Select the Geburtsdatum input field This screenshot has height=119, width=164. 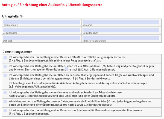pyautogui.click(x=121, y=30)
